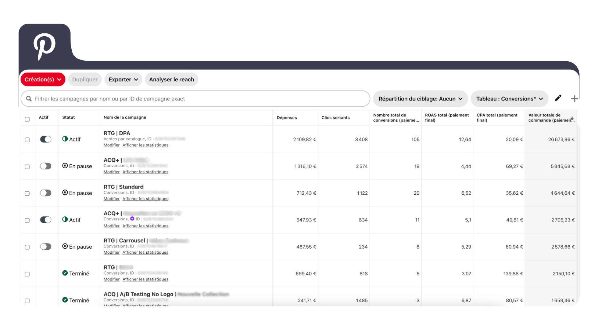This screenshot has width=598, height=330.
Task: Click Afficher les statistiques for RTG | Standard
Action: (145, 198)
